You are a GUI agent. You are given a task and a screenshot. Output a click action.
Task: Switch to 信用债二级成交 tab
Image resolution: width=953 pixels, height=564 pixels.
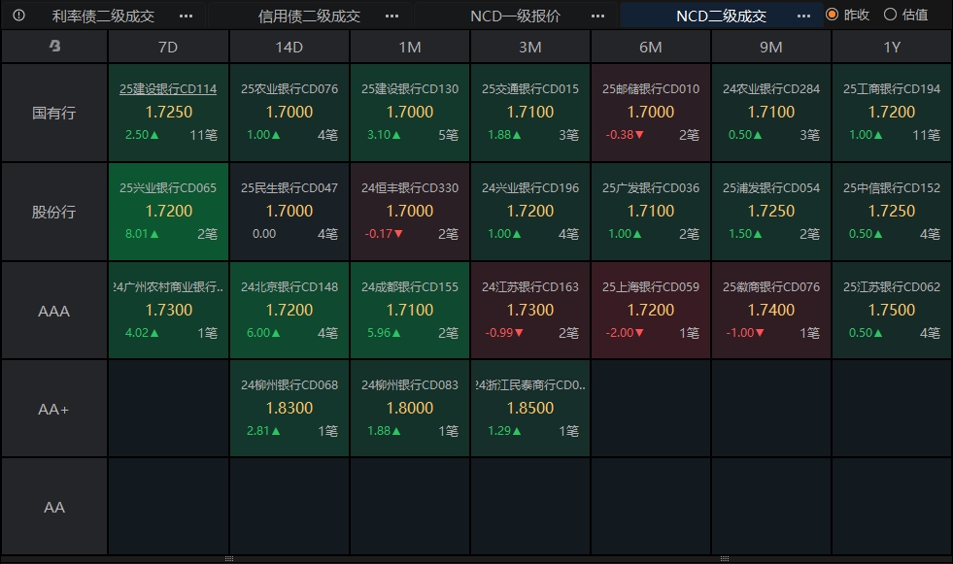click(309, 16)
